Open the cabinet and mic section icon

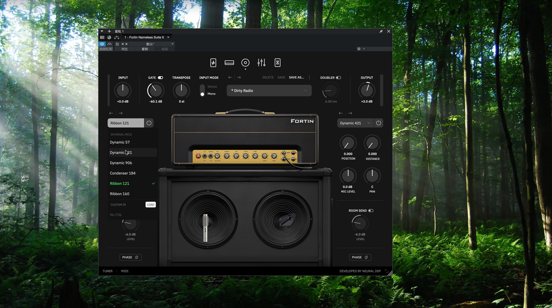pyautogui.click(x=245, y=63)
